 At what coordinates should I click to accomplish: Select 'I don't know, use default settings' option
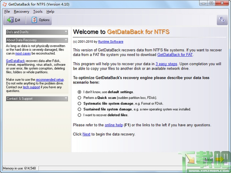point(106,92)
